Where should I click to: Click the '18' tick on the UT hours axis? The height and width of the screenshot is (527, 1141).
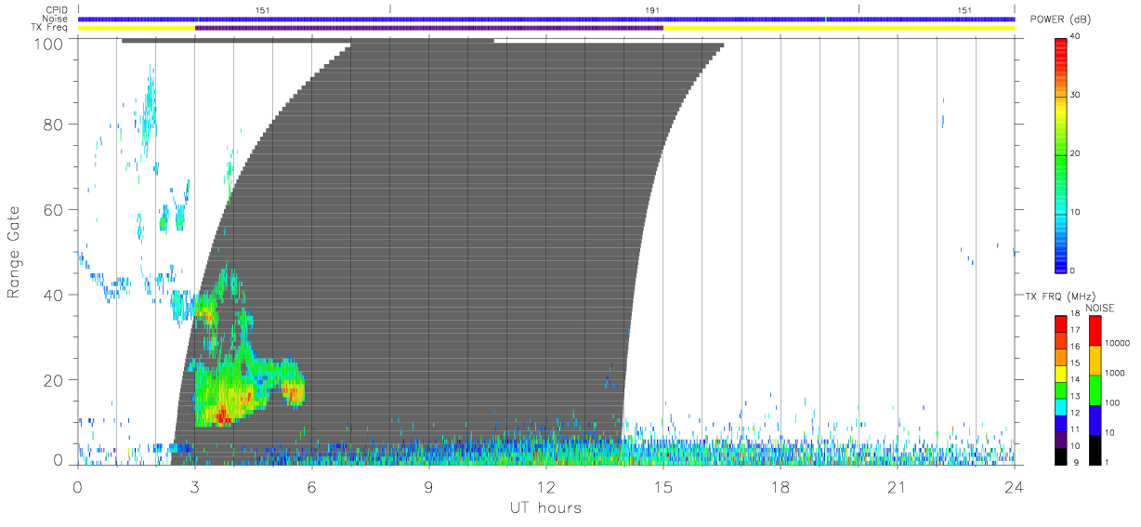click(x=780, y=487)
